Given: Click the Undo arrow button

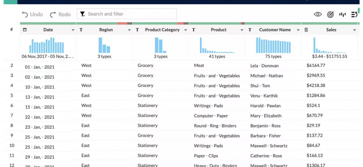Looking at the screenshot, I should pyautogui.click(x=32, y=14).
